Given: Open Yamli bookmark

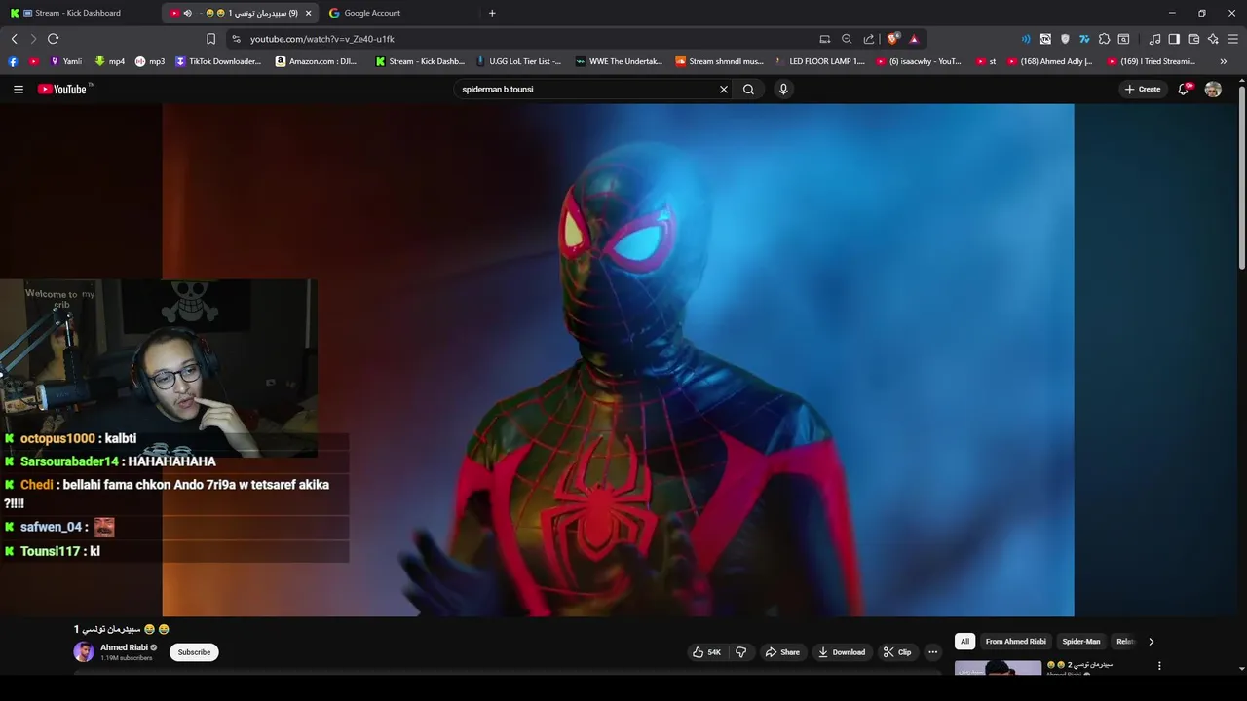Looking at the screenshot, I should pyautogui.click(x=66, y=61).
